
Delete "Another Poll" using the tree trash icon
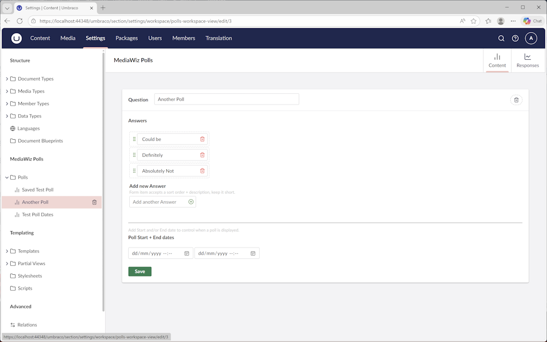(95, 202)
